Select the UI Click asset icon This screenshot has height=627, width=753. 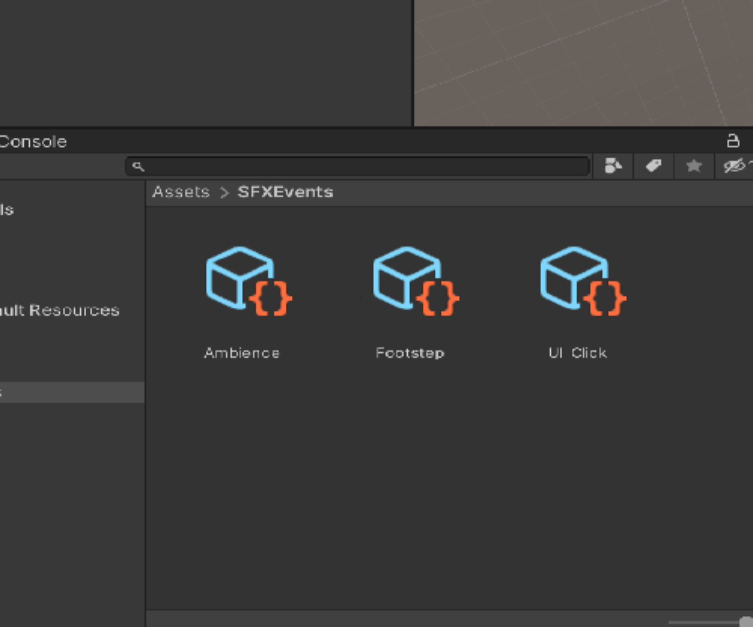click(x=582, y=281)
